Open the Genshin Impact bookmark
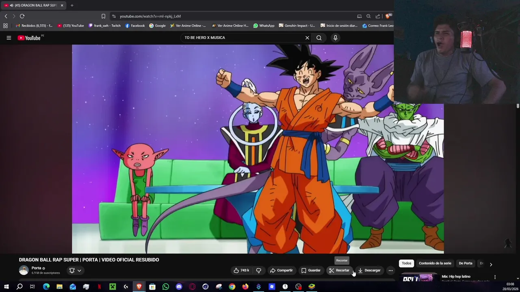 pos(297,26)
